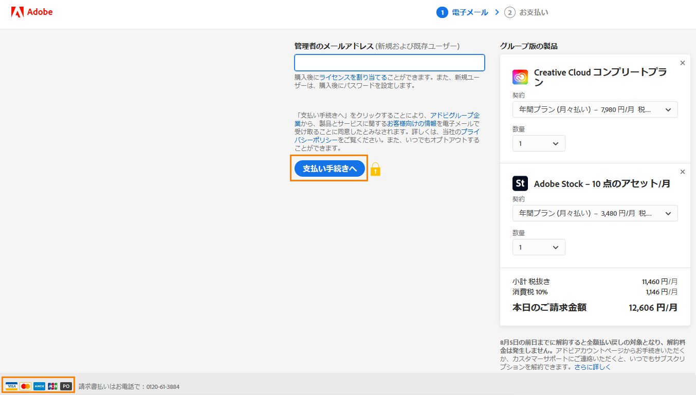
Task: Click the Adobe logo in header
Action: pos(32,12)
